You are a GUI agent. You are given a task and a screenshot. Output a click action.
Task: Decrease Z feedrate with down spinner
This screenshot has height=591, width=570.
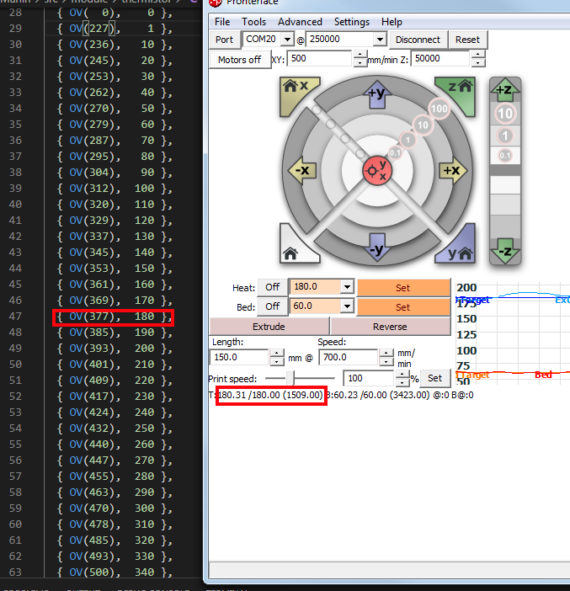478,62
